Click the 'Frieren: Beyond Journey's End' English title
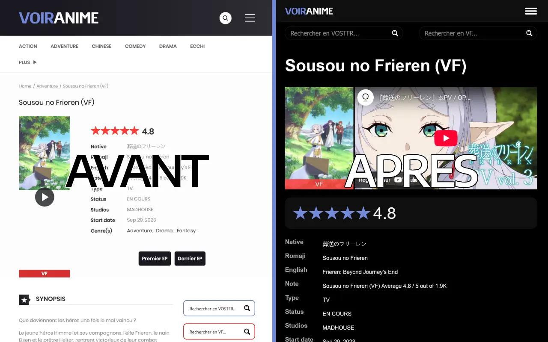The width and height of the screenshot is (548, 342). click(360, 272)
